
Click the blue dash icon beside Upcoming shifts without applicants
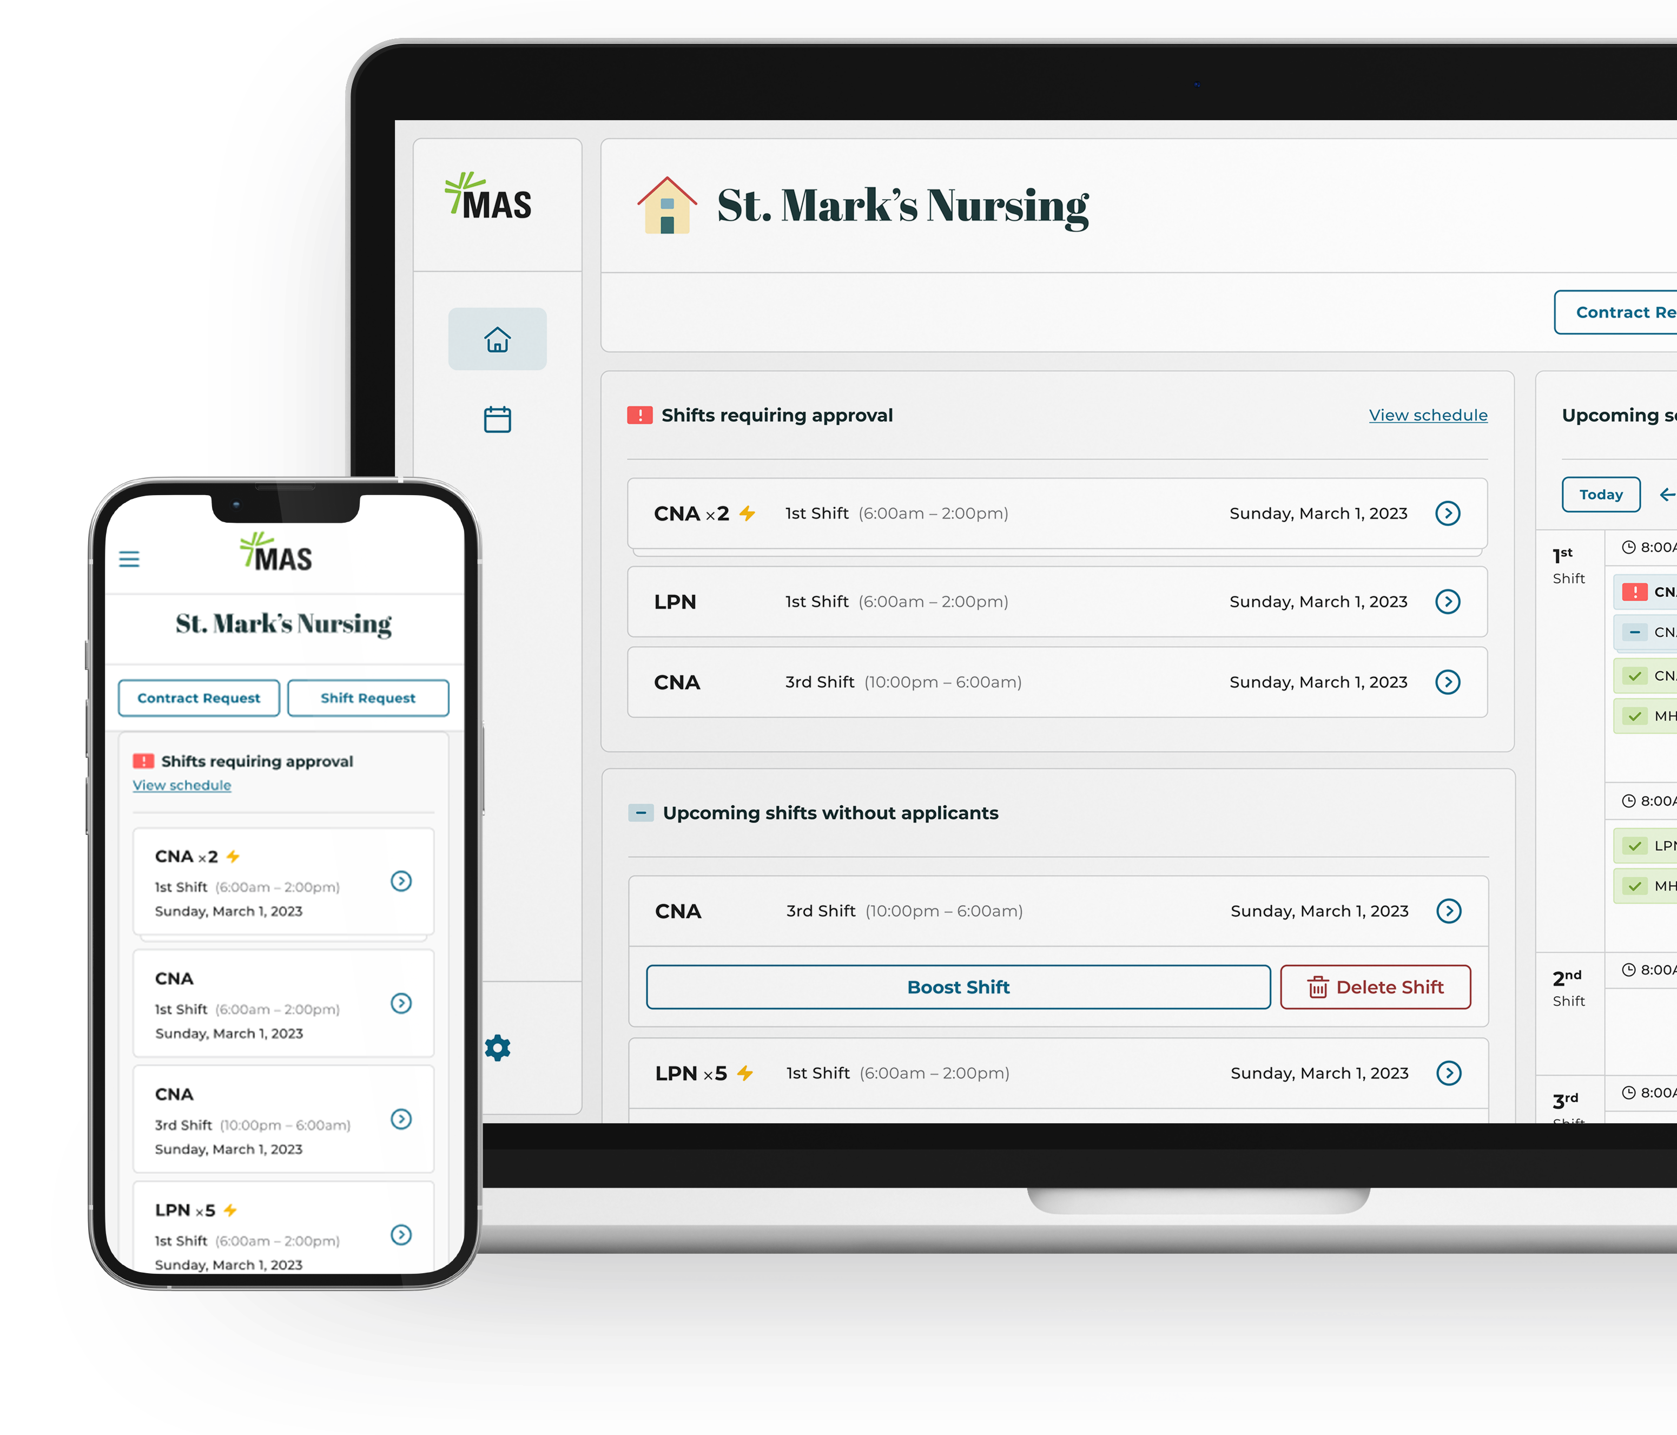tap(639, 812)
